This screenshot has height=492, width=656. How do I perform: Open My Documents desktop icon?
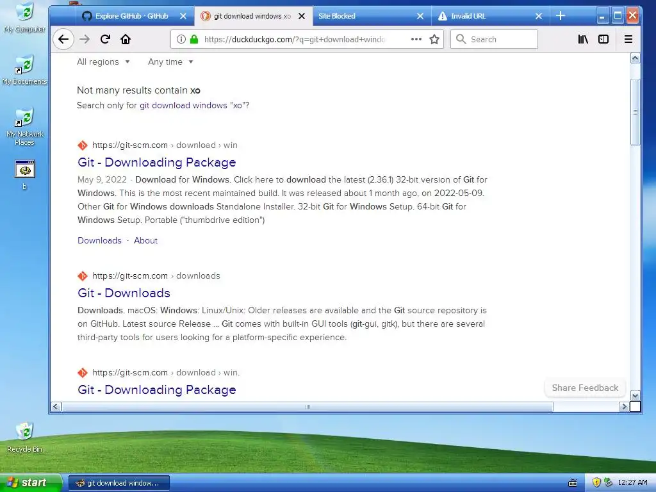coord(24,70)
